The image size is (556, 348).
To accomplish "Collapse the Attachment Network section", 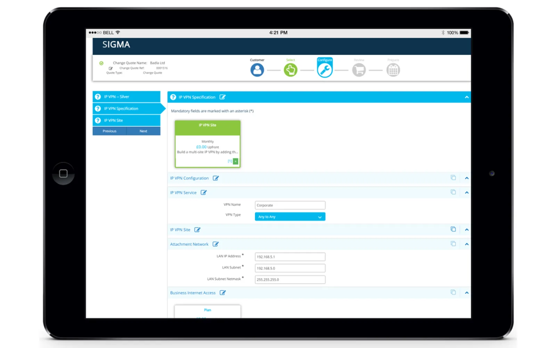I will pos(467,244).
